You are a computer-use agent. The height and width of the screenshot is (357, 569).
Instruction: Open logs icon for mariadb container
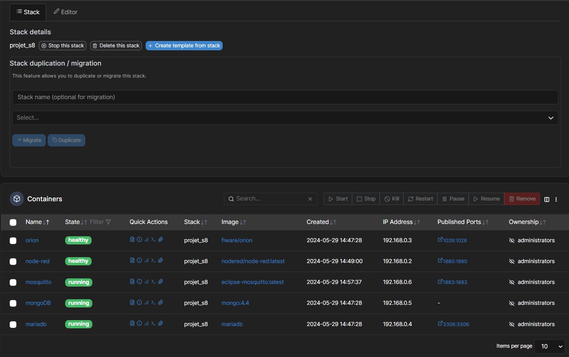tap(132, 323)
